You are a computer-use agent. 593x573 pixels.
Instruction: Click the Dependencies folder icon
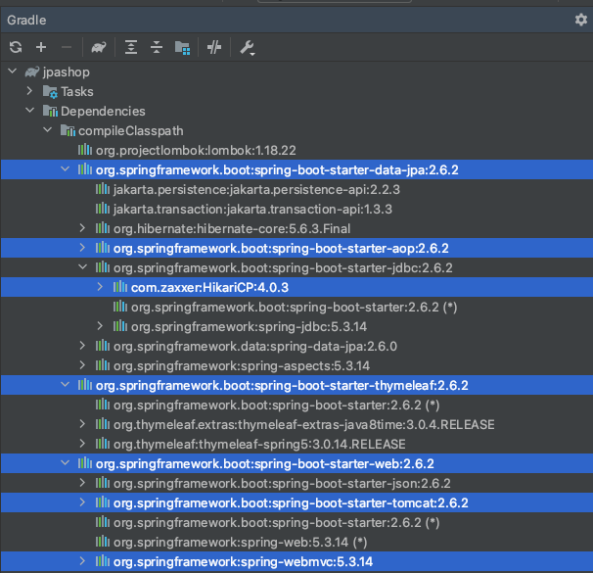(50, 111)
